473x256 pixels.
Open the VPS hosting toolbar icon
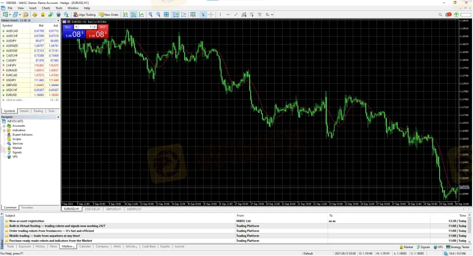pyautogui.click(x=58, y=14)
